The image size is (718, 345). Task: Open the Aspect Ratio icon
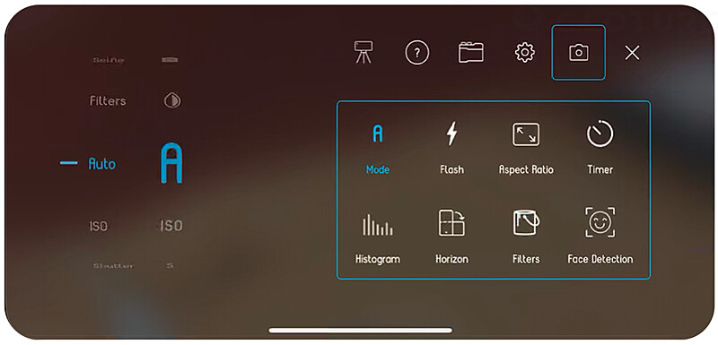pos(526,134)
